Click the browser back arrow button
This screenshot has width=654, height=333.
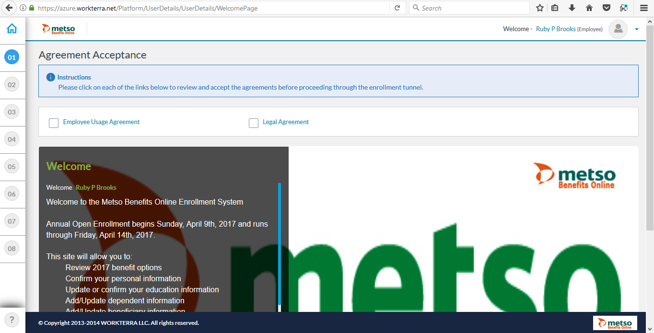(x=9, y=8)
